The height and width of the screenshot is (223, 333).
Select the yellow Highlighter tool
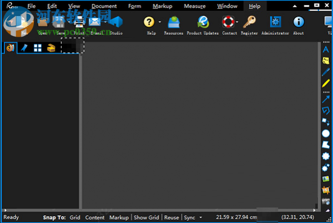[326, 83]
